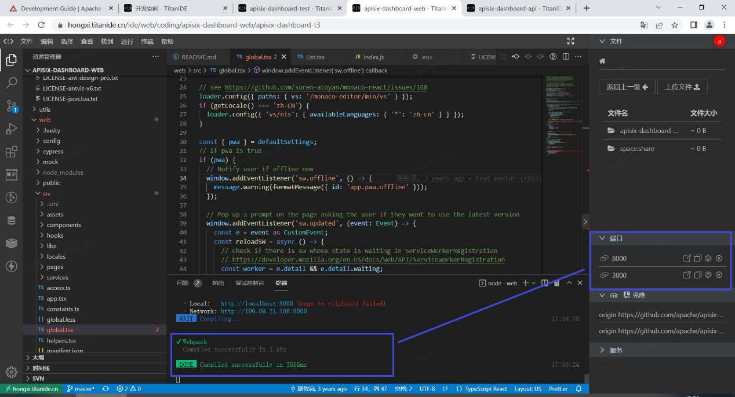The image size is (735, 397).
Task: Open settings for port 8000
Action: click(x=708, y=259)
